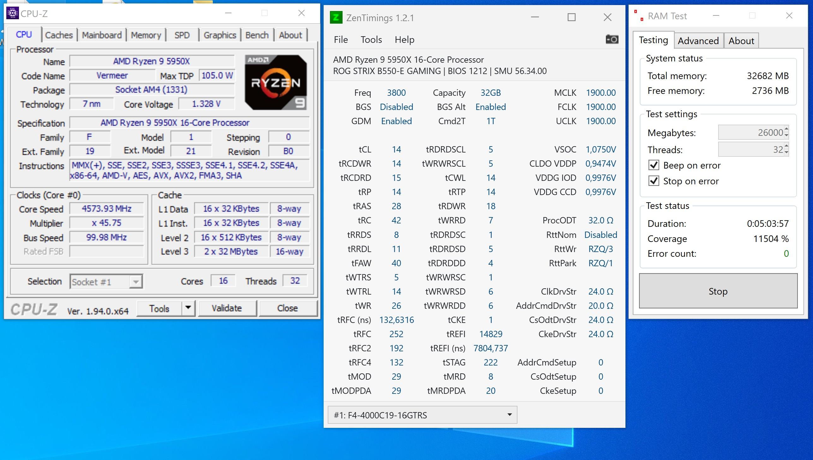Click the Level 3 cache value 2 x 32 MBytes
Screen dimensions: 813x460
click(x=231, y=251)
